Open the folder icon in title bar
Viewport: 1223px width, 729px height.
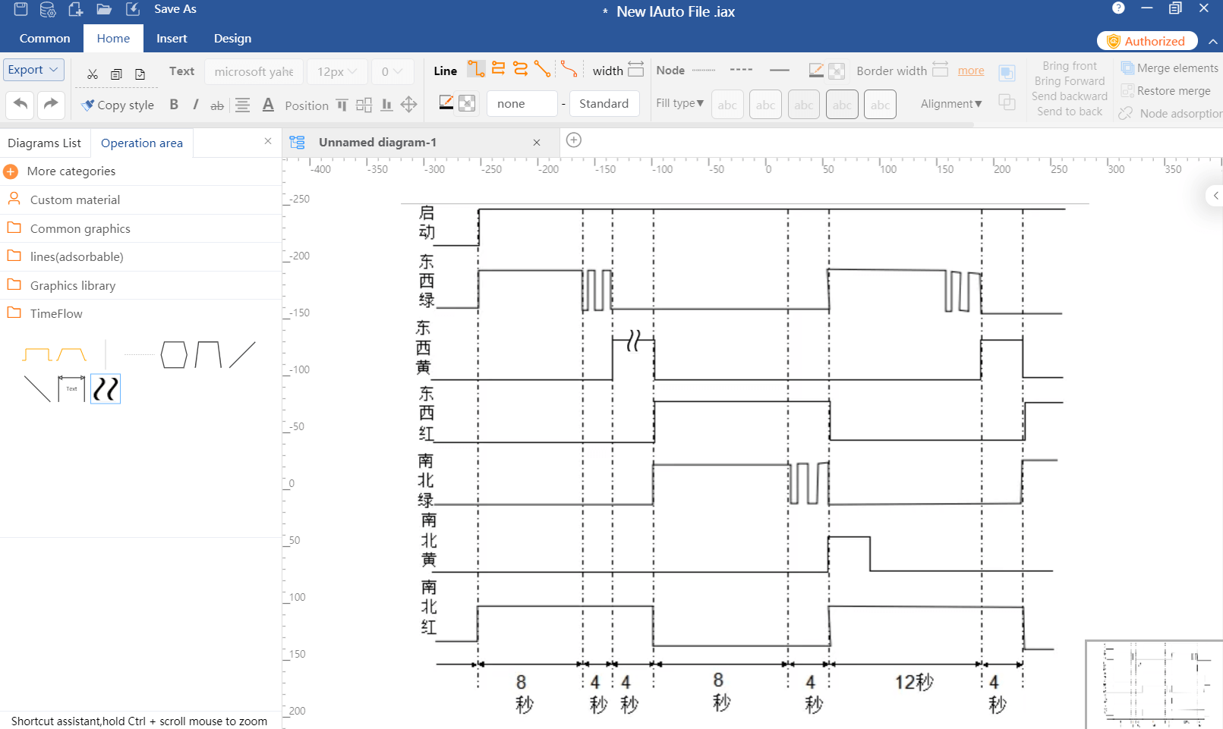point(104,9)
